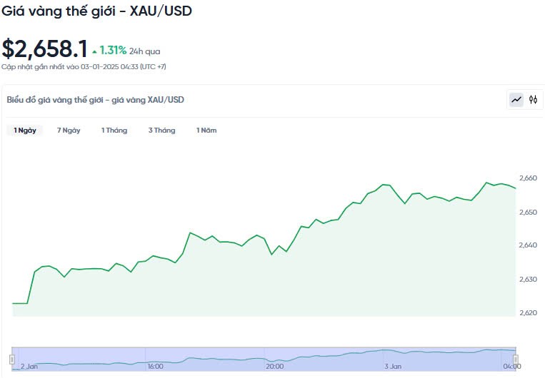This screenshot has width=545, height=378.
Task: Switch to the line chart view icon
Action: click(516, 100)
